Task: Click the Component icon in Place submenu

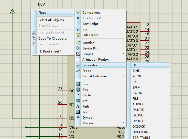Action: [x=78, y=12]
